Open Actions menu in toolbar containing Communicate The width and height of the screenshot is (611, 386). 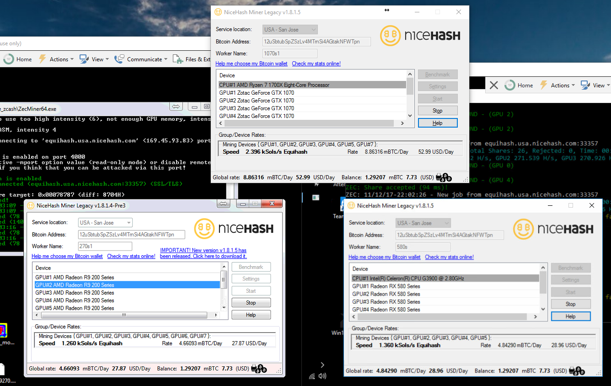pyautogui.click(x=56, y=59)
